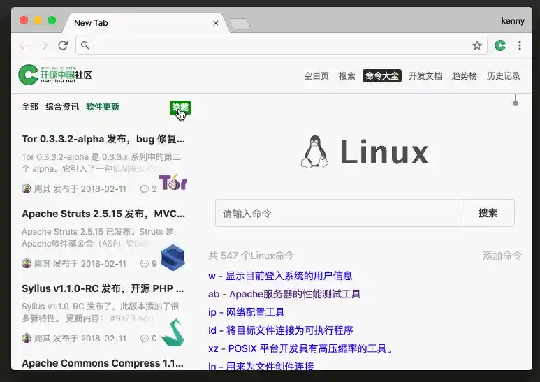Click the Tor 0.3.3.2-alpha summary text
Image resolution: width=540 pixels, height=382 pixels.
(x=101, y=163)
